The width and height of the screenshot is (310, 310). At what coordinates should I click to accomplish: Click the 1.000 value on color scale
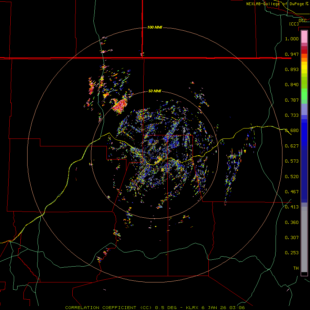pos(292,39)
